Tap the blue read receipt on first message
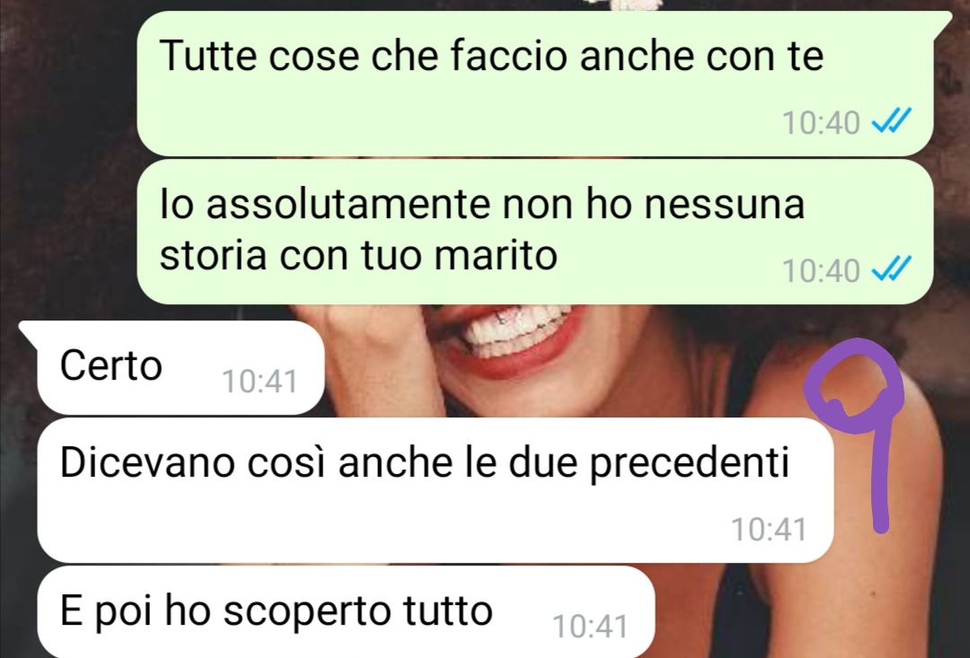The width and height of the screenshot is (970, 658). click(892, 121)
